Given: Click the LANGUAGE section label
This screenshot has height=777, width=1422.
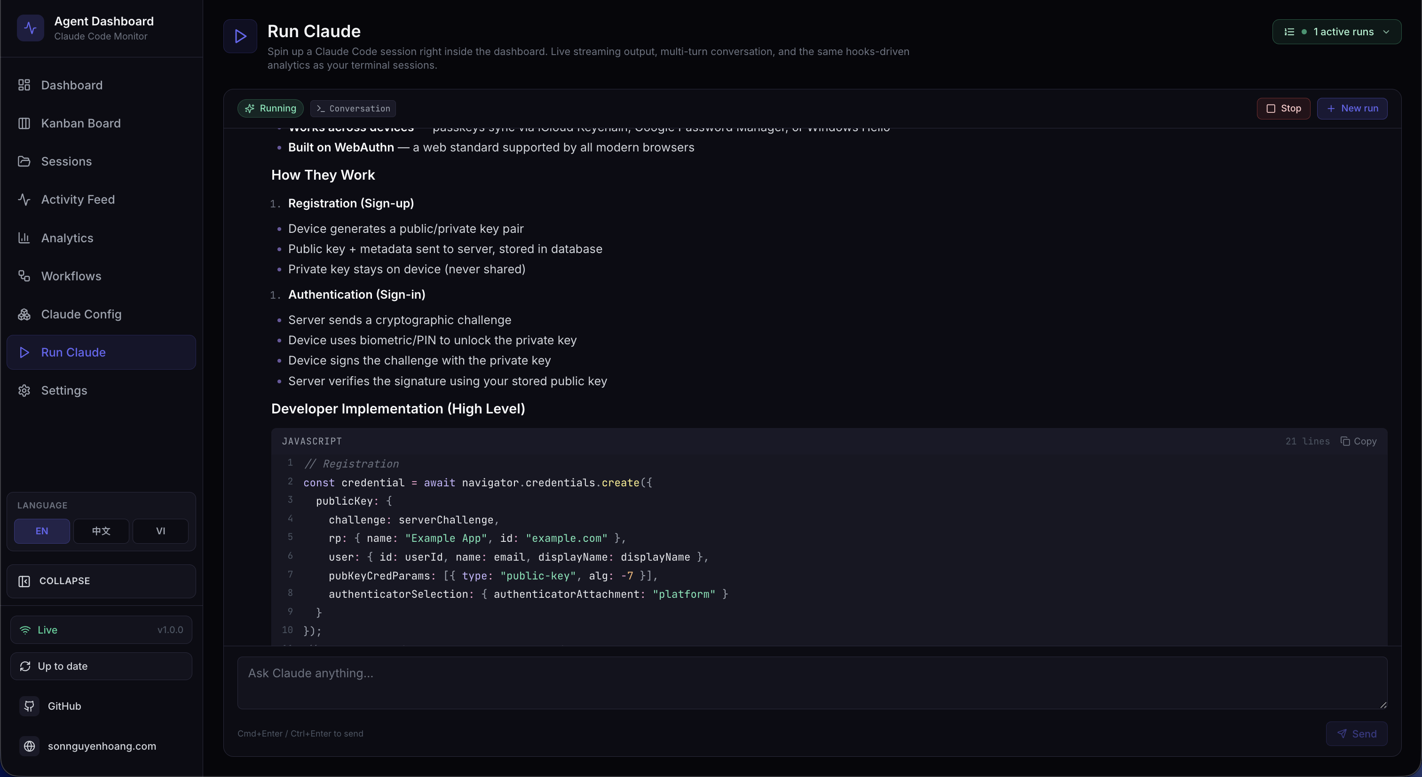Looking at the screenshot, I should click(x=42, y=506).
